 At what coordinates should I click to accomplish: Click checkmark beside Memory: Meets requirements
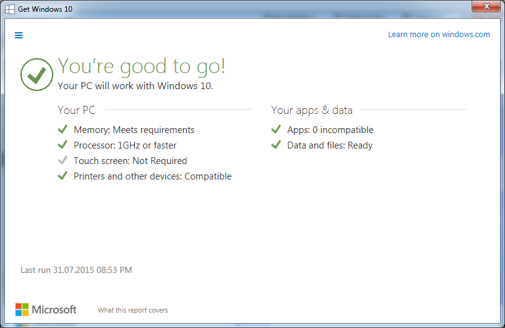pyautogui.click(x=63, y=129)
